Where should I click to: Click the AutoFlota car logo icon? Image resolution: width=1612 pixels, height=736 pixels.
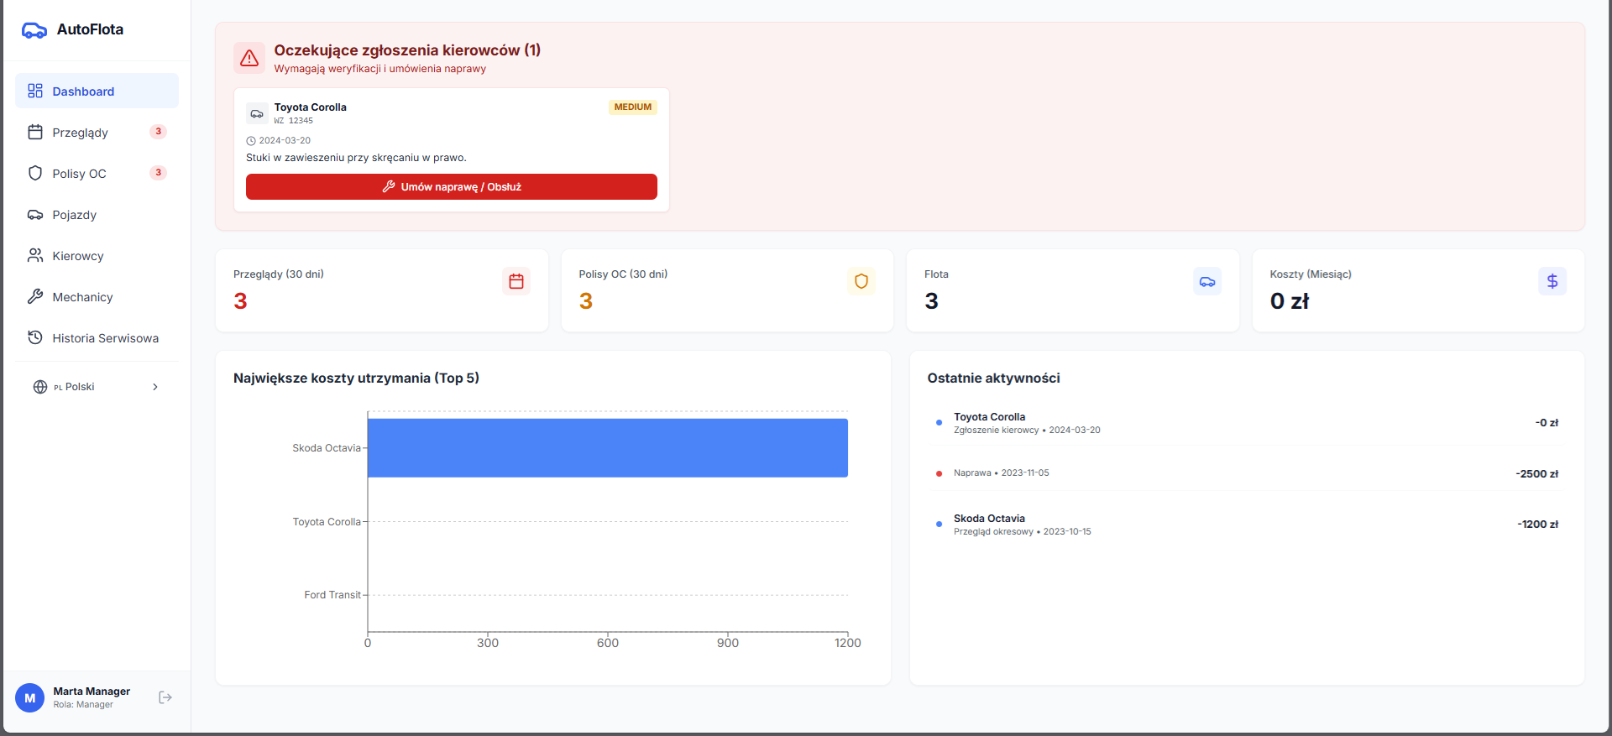[x=34, y=30]
